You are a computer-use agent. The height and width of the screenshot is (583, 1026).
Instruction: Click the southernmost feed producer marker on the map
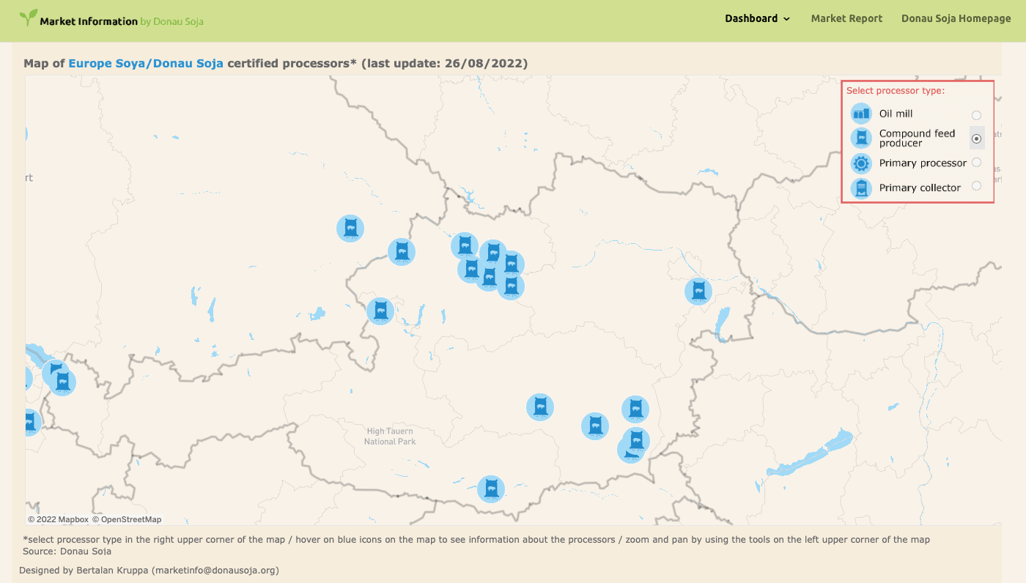pyautogui.click(x=491, y=489)
